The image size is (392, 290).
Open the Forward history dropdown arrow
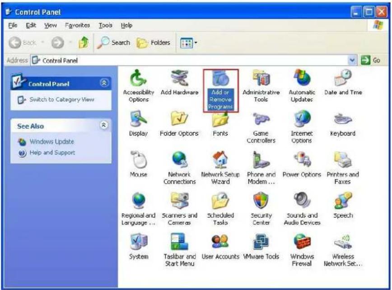click(x=70, y=42)
